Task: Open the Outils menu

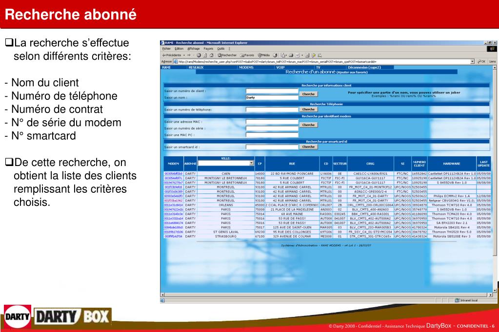Action: 221,49
